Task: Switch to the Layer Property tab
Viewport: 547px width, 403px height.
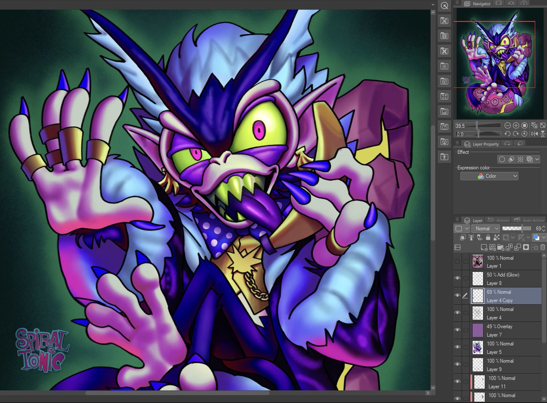Action: pyautogui.click(x=481, y=144)
